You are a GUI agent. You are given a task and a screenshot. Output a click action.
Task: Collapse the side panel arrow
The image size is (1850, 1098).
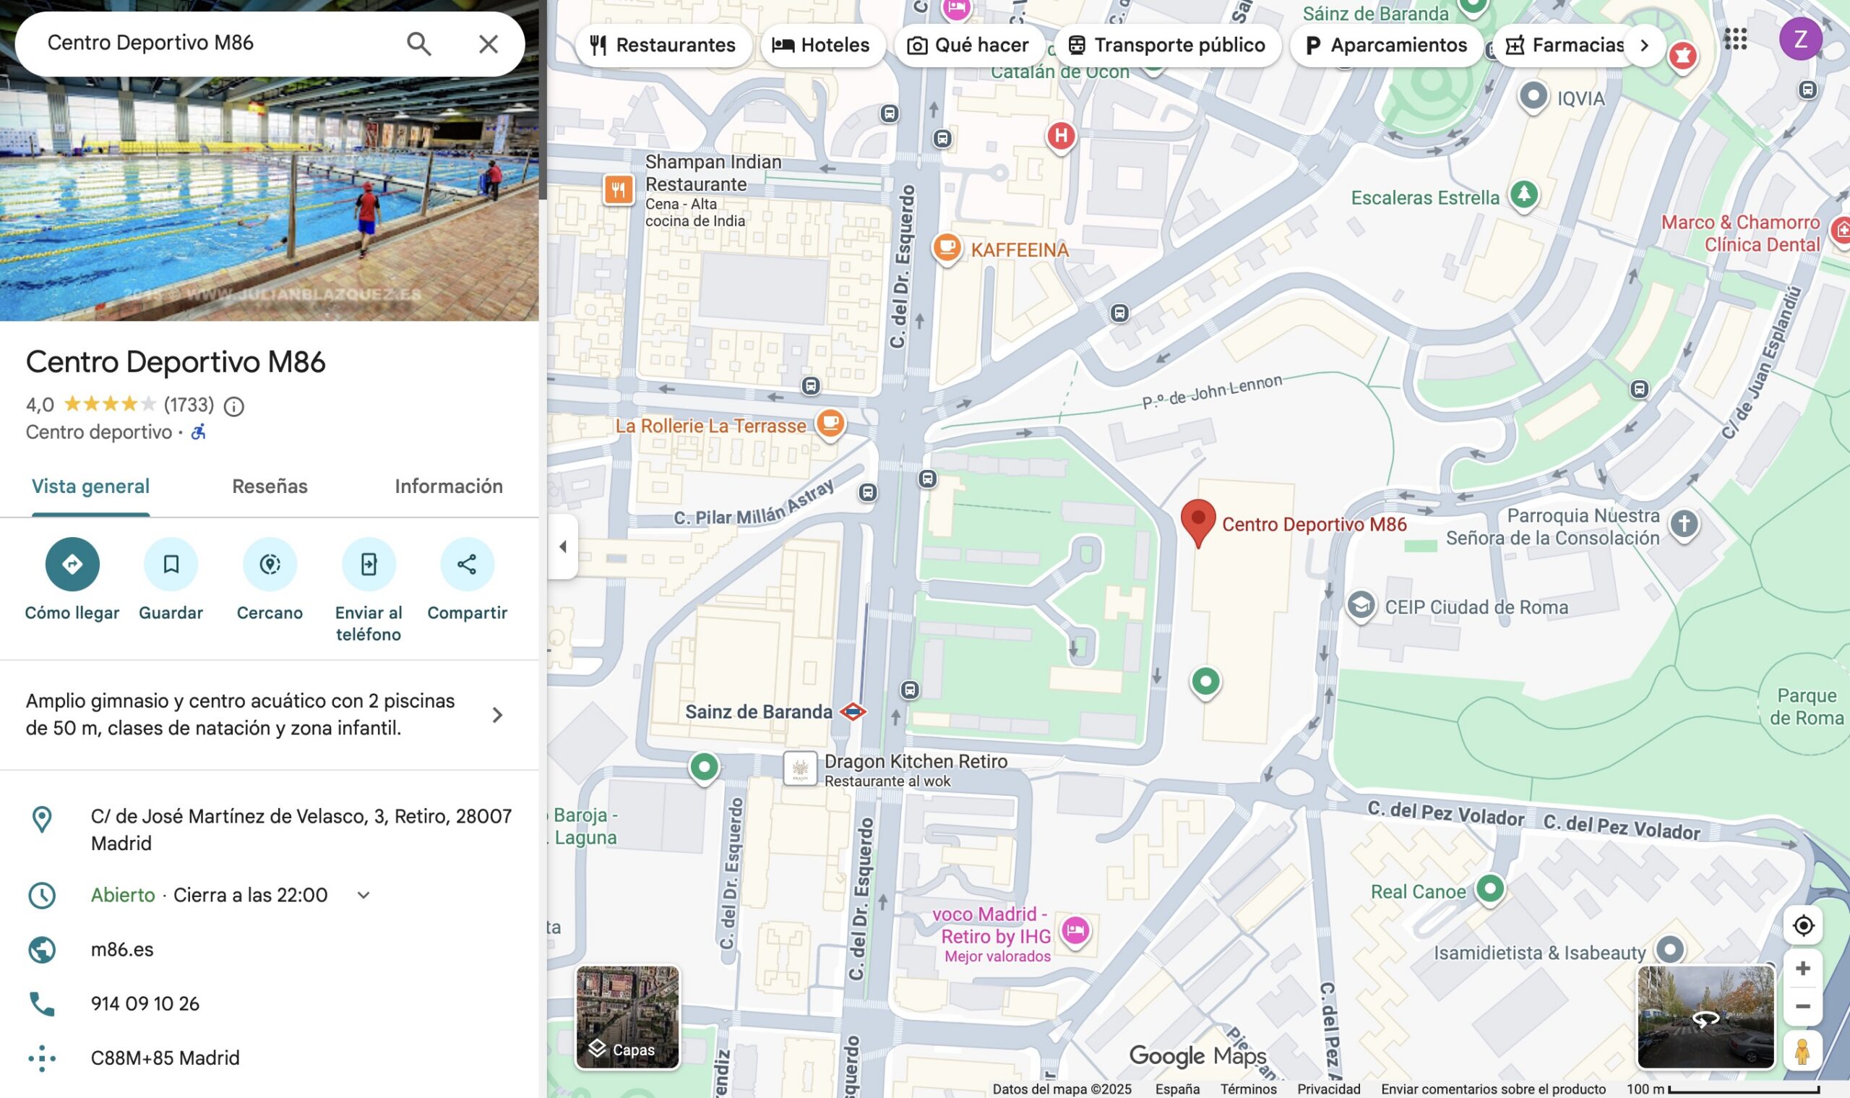(x=563, y=546)
